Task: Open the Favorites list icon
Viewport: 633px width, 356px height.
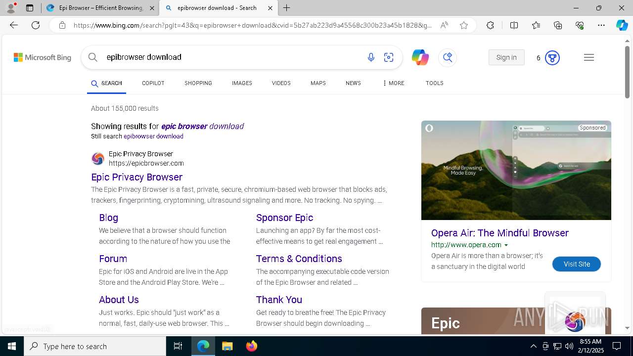Action: (x=536, y=25)
